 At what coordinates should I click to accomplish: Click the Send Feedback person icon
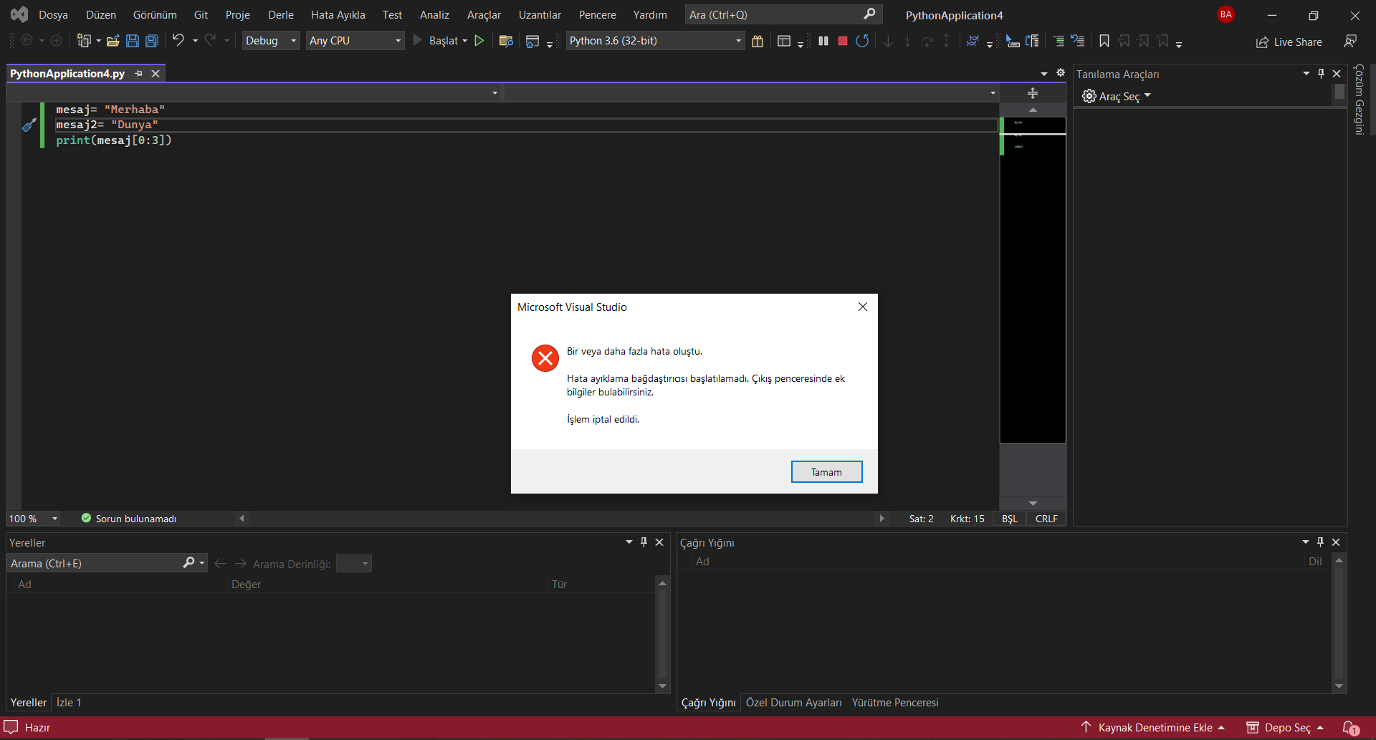pos(1350,42)
